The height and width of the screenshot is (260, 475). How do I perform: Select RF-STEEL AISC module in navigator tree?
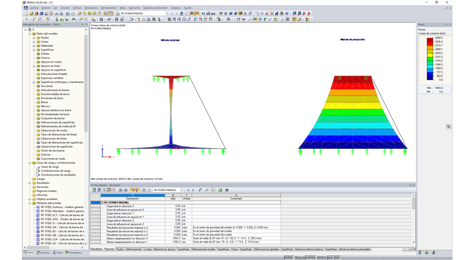pos(62,219)
